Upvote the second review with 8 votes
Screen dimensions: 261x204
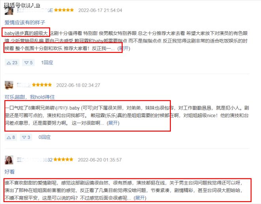pyautogui.click(x=11, y=137)
